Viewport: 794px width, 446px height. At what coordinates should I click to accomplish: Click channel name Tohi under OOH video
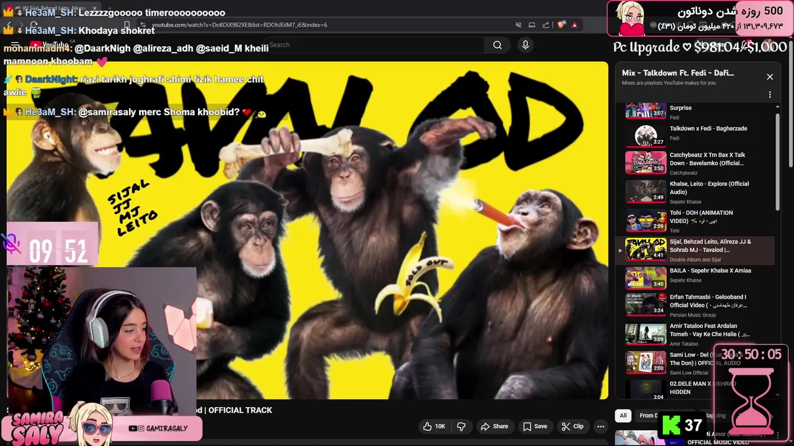point(674,230)
